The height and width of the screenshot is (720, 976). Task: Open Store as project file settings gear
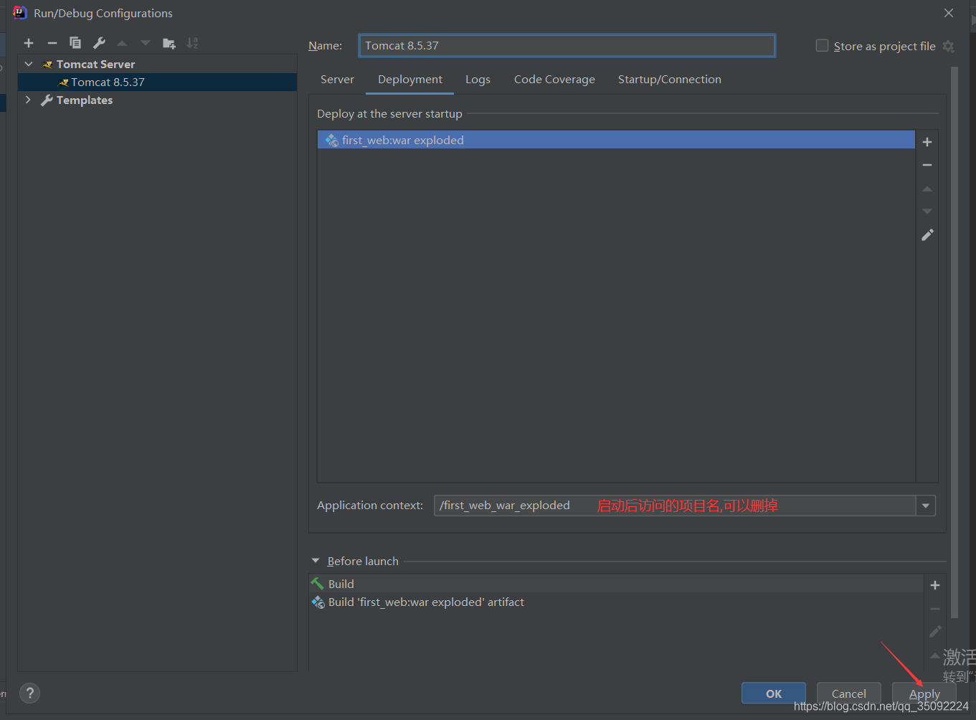click(948, 46)
